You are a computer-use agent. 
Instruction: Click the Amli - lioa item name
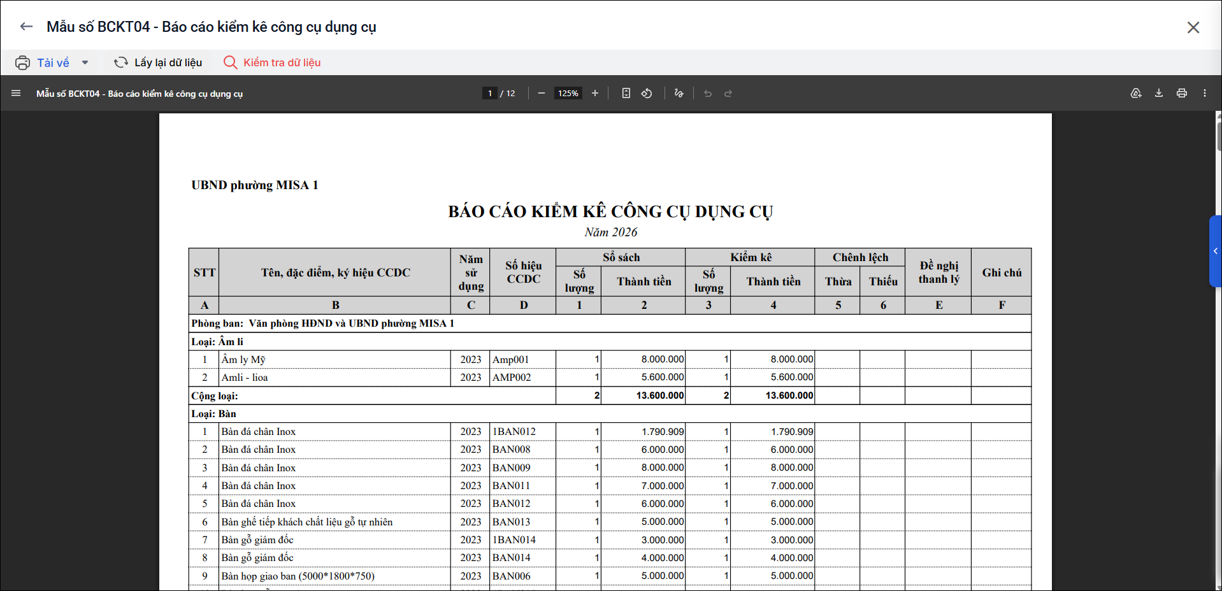click(245, 378)
